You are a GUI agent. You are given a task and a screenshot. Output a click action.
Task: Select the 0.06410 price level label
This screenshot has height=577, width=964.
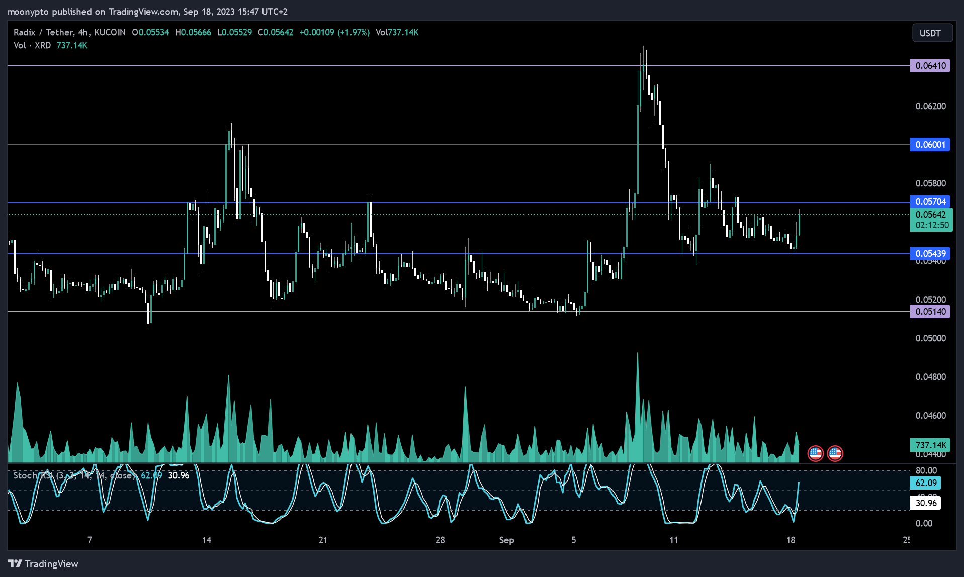pos(930,66)
